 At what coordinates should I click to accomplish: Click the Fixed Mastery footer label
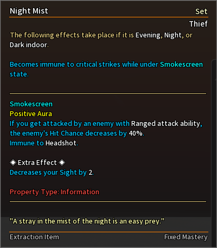[186, 237]
